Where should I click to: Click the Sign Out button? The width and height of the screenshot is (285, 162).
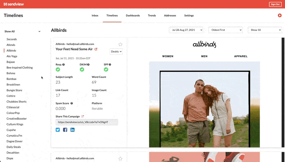click(x=275, y=4)
